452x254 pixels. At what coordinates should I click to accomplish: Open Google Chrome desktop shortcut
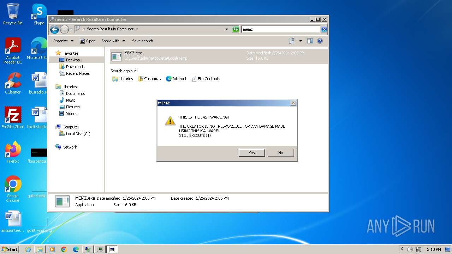pos(13,189)
